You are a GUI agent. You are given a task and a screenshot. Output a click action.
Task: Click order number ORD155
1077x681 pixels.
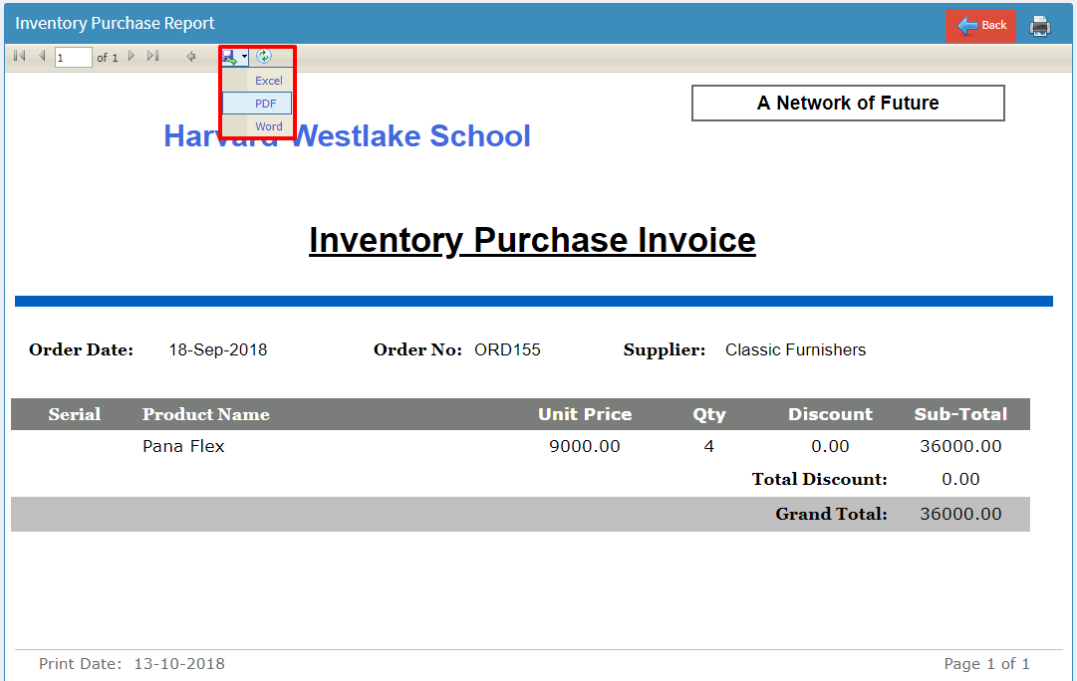tap(507, 349)
